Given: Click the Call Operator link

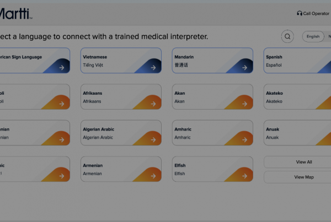Looking at the screenshot, I should pos(313,13).
